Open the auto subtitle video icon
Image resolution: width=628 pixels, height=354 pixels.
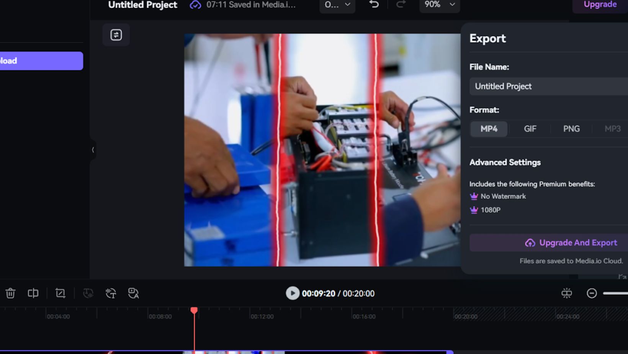tap(133, 293)
